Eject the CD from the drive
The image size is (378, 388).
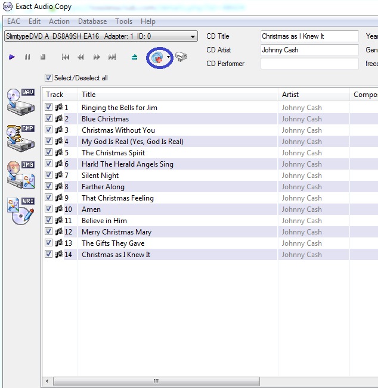tap(134, 57)
